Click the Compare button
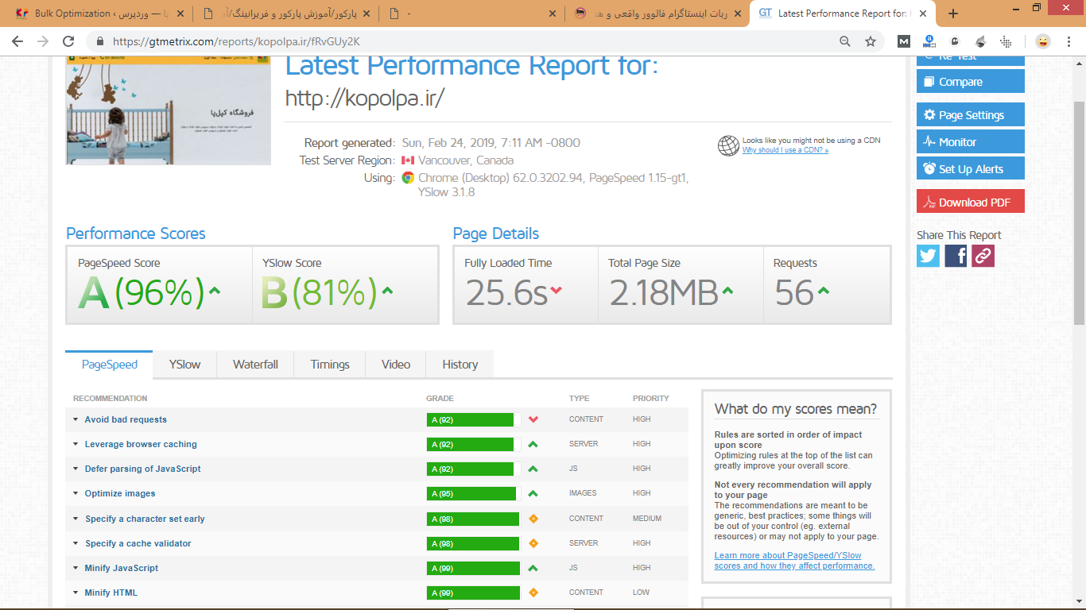 [x=971, y=82]
